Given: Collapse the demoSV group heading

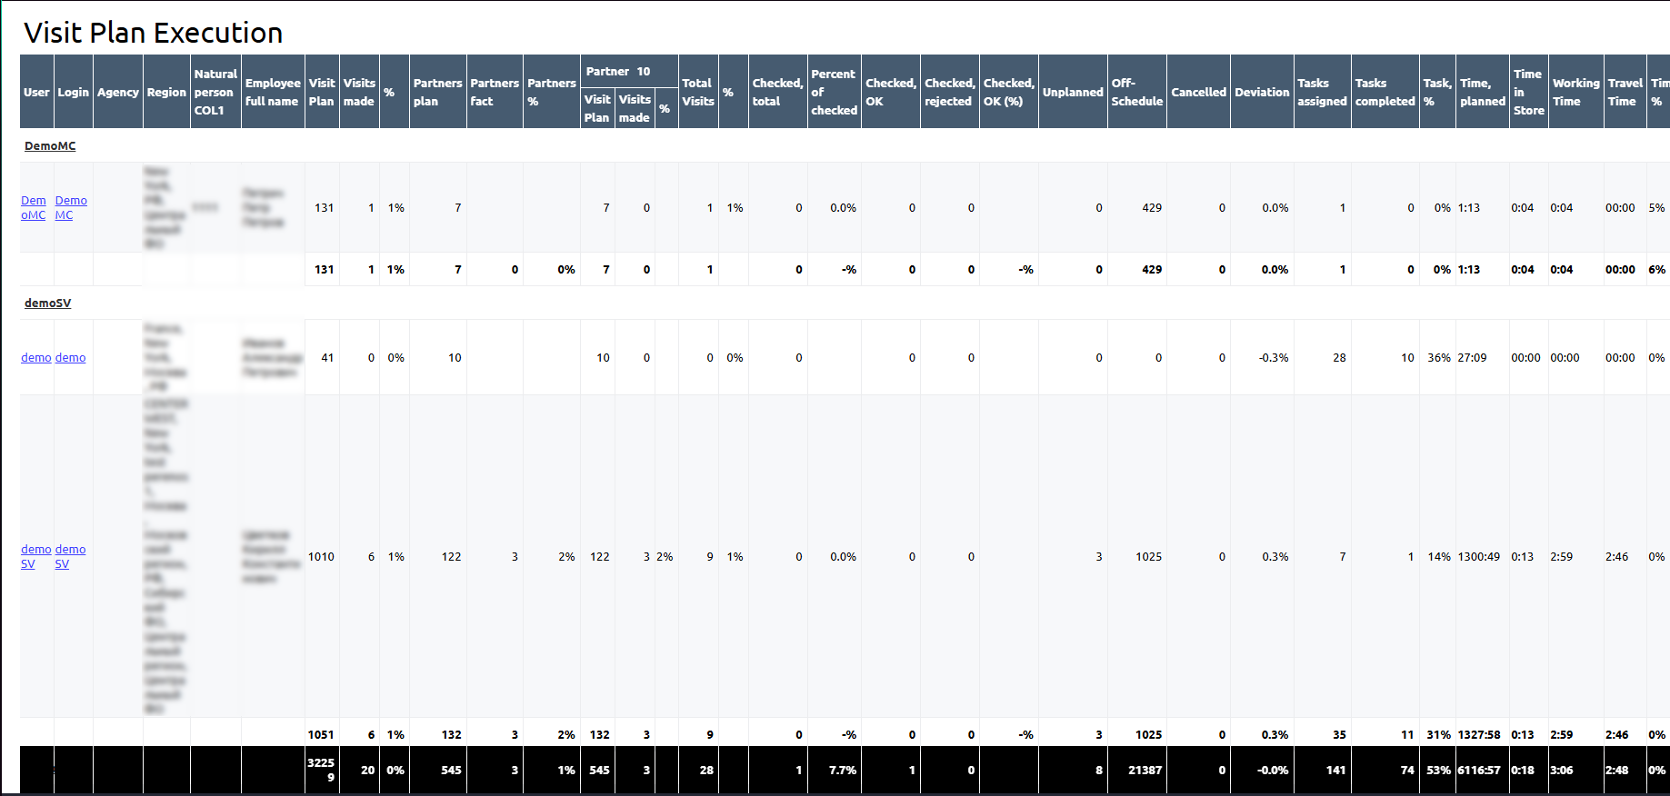Looking at the screenshot, I should pos(47,303).
